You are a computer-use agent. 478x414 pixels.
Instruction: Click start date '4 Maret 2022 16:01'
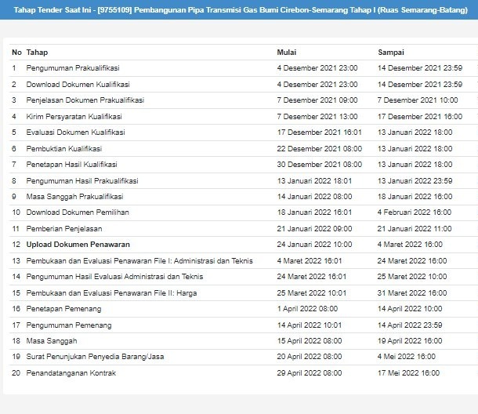click(310, 261)
